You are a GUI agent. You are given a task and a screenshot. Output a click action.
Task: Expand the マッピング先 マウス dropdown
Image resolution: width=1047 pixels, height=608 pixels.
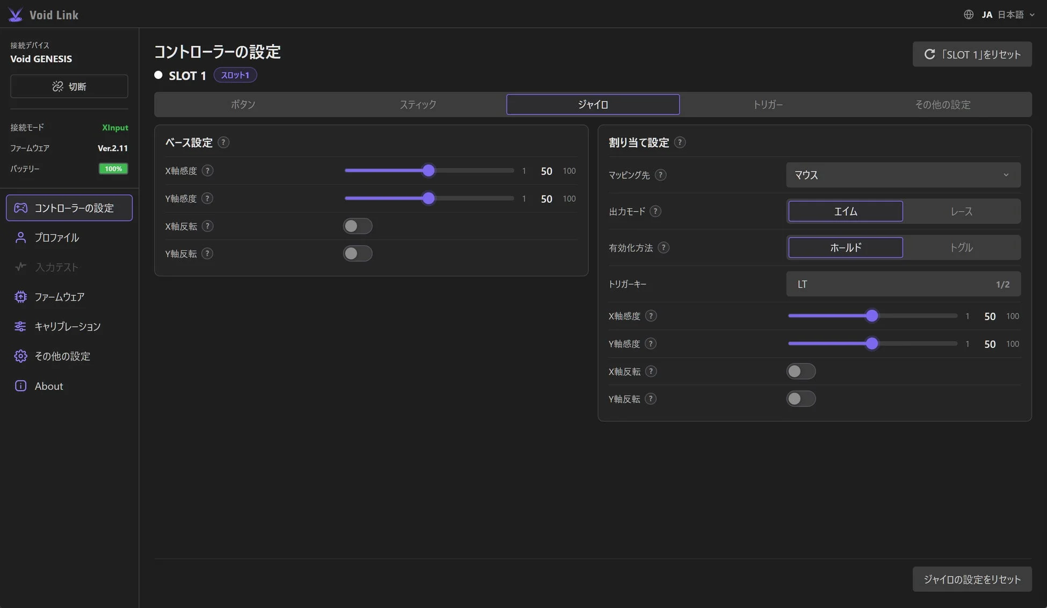coord(903,175)
